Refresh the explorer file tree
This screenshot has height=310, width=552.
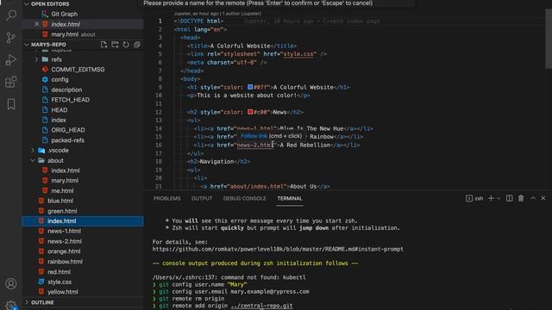point(126,45)
